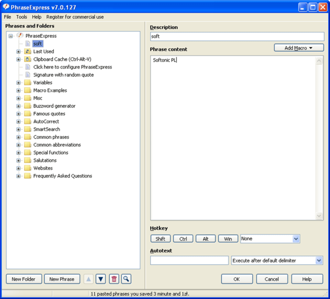
Task: Expand the Clipboard Cache node
Action: coord(18,59)
